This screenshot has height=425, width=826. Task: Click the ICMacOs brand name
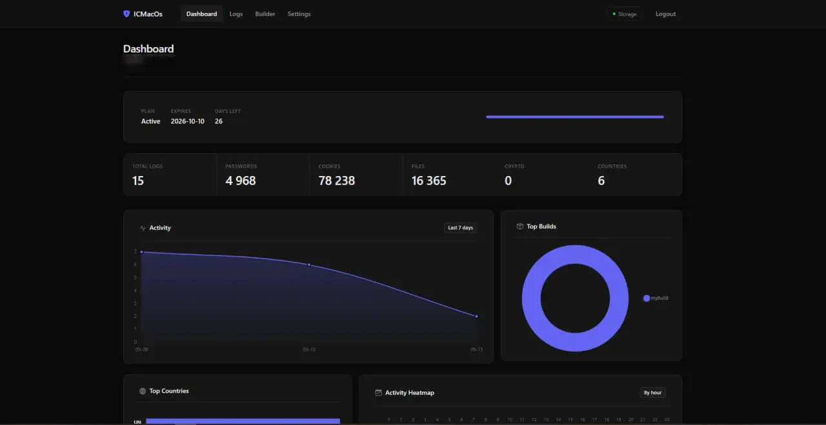[x=148, y=14]
